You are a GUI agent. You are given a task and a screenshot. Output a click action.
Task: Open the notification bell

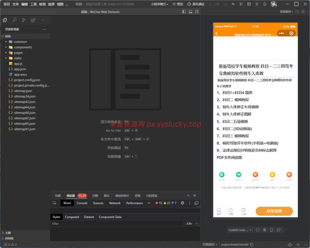click(x=265, y=4)
